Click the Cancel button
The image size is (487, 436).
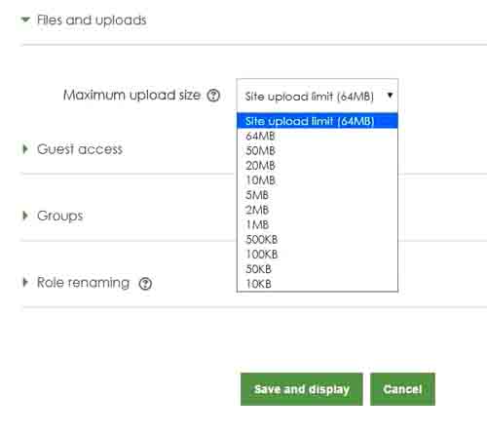pyautogui.click(x=402, y=389)
